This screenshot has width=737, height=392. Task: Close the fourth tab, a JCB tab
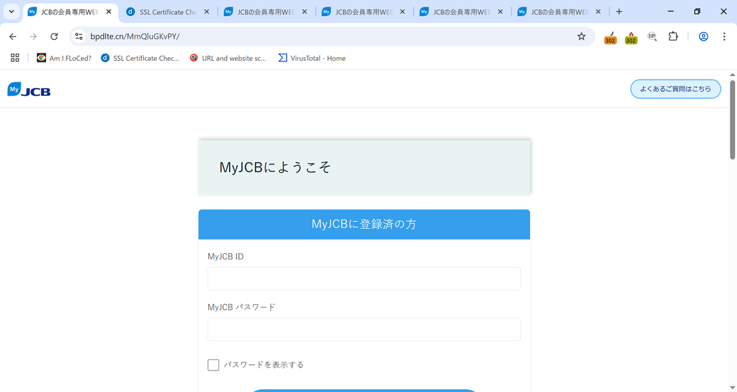point(403,12)
